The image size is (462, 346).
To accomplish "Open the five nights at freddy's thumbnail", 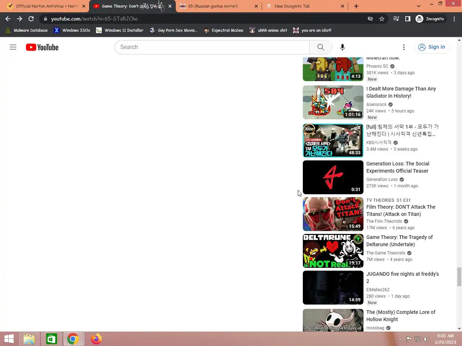I will click(333, 288).
